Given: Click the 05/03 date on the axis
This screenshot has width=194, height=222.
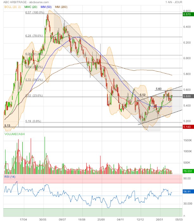Looking at the screenshot, I should click(x=179, y=219).
